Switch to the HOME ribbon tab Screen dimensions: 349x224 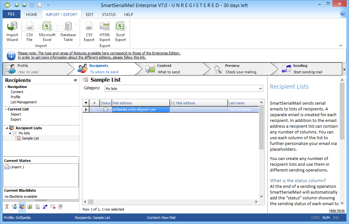tap(31, 14)
